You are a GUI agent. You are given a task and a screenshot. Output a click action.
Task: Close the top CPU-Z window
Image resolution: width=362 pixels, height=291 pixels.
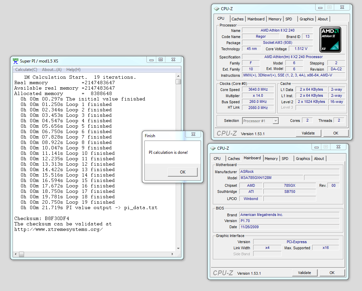click(342, 7)
